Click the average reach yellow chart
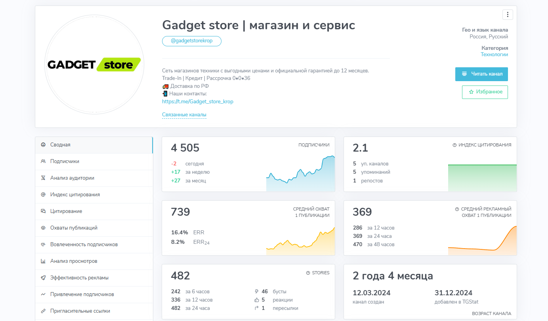The width and height of the screenshot is (548, 321). [300, 241]
